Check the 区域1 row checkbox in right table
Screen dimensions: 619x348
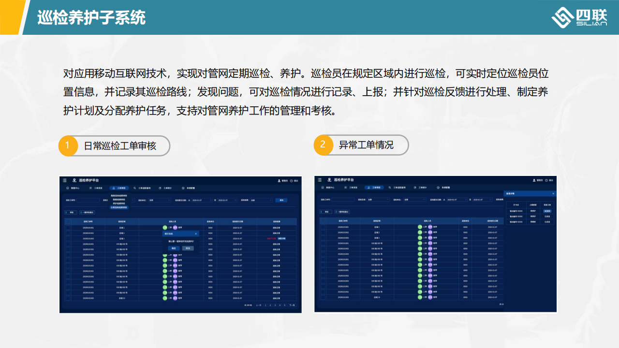coord(323,227)
